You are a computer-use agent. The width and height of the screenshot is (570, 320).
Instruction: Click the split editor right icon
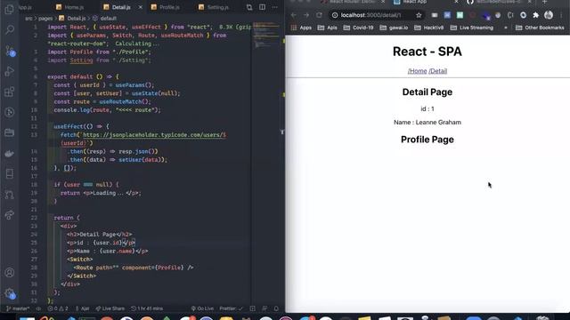coord(262,7)
